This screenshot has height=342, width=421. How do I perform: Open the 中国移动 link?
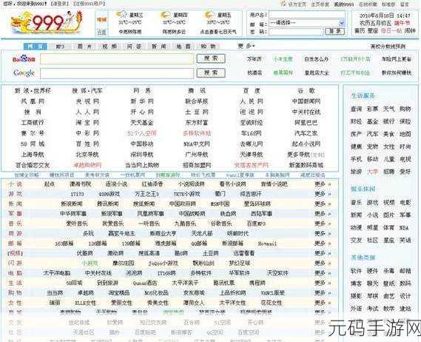(x=142, y=144)
